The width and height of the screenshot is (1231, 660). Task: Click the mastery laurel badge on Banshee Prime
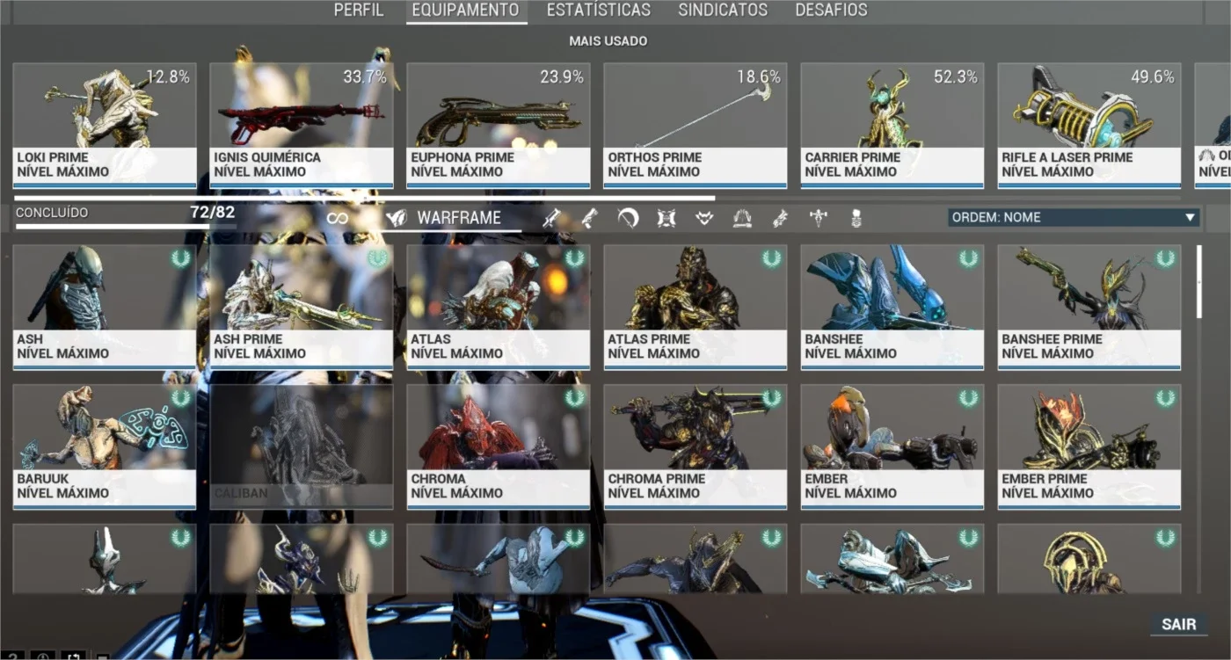coord(1166,258)
